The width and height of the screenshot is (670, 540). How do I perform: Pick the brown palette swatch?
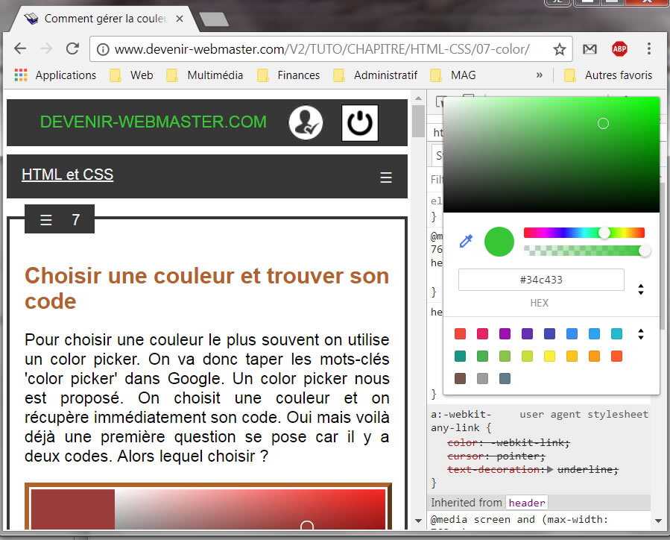460,378
